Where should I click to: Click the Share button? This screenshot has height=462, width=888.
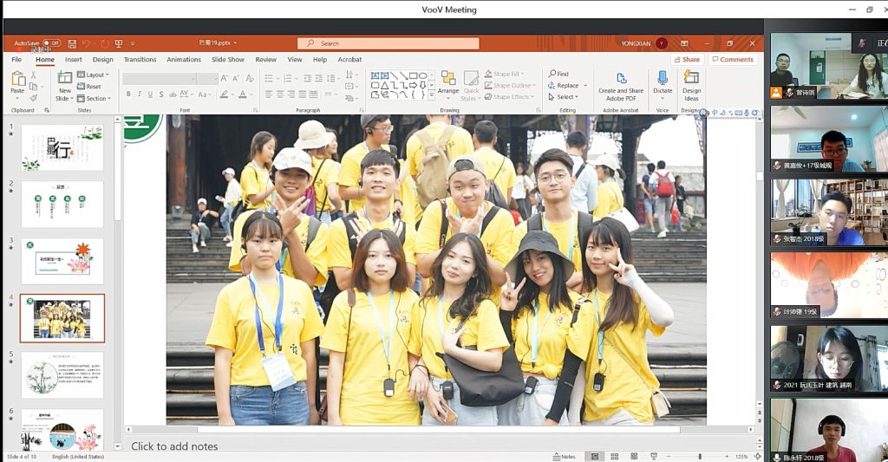(687, 60)
